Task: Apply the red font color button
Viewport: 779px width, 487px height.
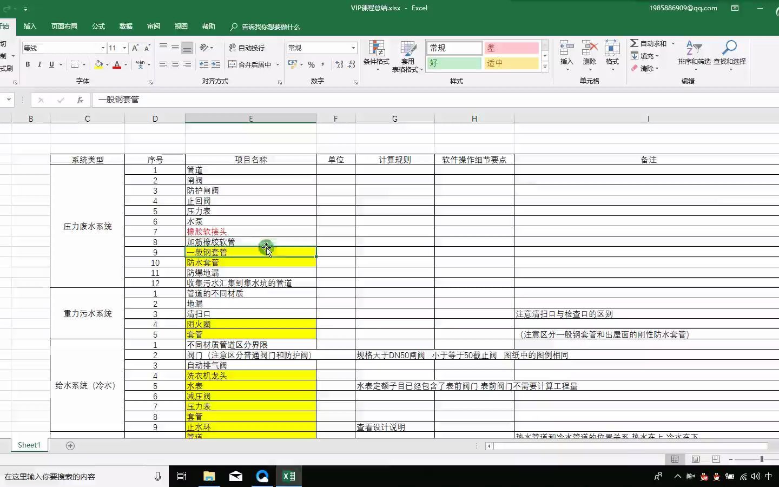Action: 117,64
